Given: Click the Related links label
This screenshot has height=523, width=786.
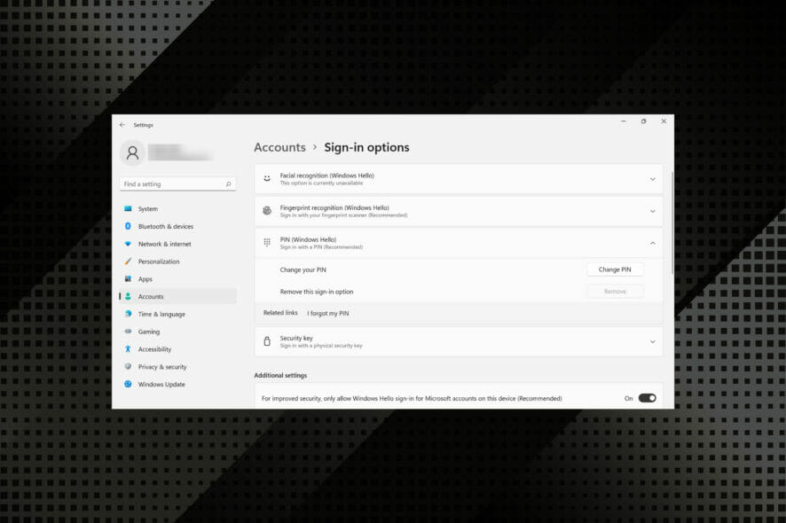Looking at the screenshot, I should pos(280,313).
